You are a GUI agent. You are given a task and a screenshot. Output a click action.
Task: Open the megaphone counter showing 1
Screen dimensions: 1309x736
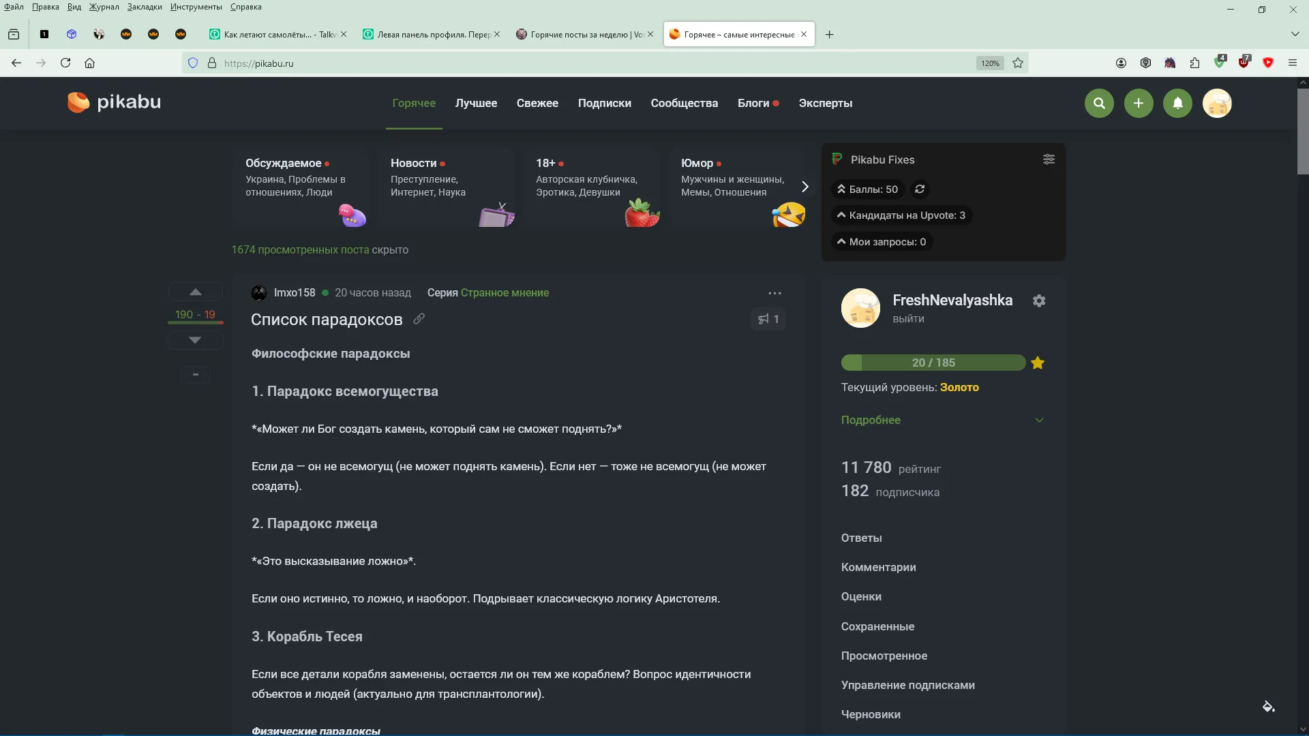[768, 319]
